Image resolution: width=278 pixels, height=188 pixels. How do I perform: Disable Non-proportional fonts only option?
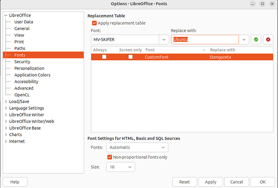[110, 157]
